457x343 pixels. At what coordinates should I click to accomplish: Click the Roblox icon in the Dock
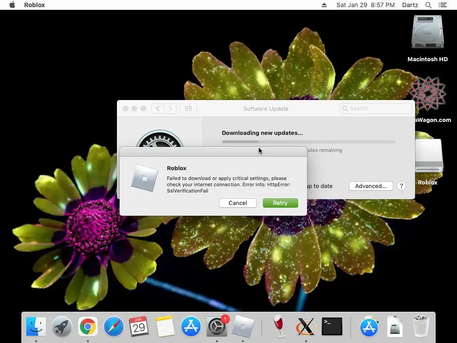point(242,326)
